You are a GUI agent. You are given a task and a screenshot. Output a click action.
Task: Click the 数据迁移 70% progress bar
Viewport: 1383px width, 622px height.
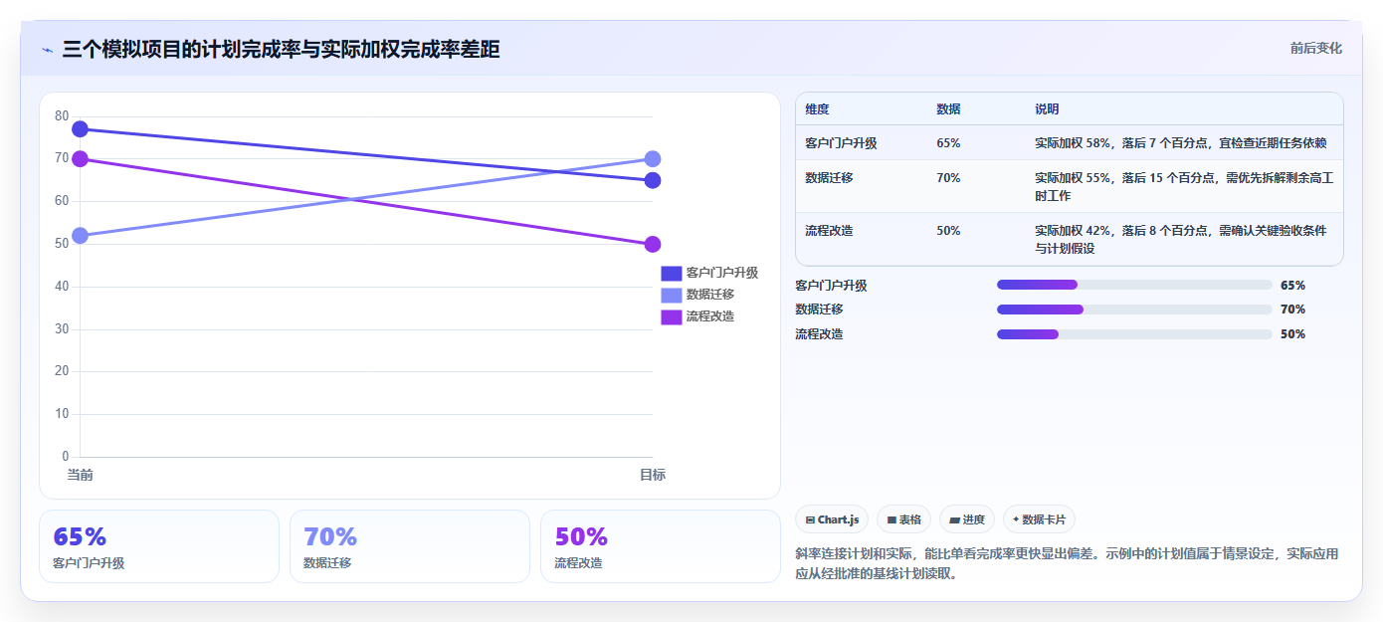coord(1134,310)
